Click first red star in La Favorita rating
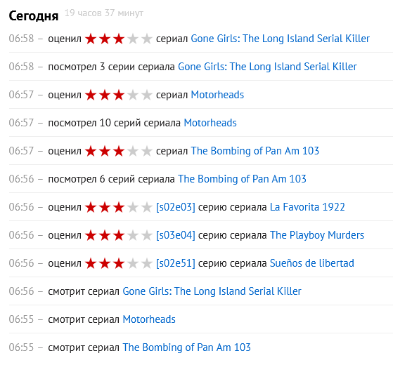The width and height of the screenshot is (393, 365). (91, 207)
